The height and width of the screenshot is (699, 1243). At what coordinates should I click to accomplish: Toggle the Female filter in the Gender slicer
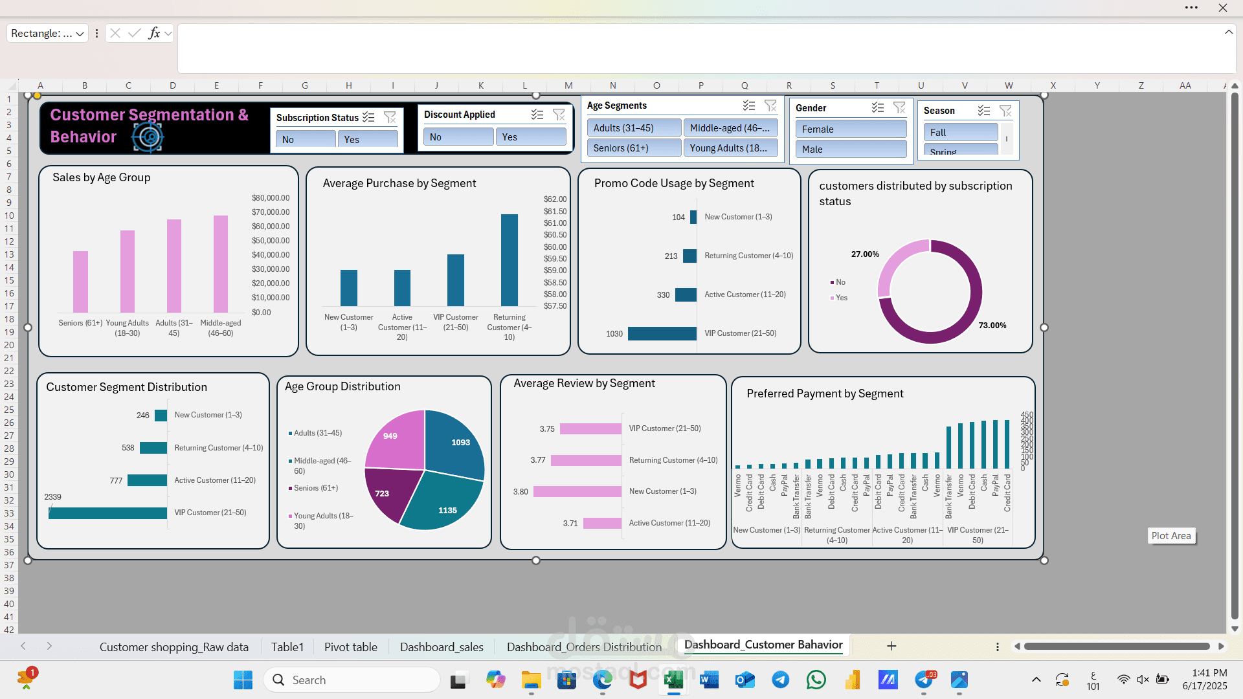(850, 129)
